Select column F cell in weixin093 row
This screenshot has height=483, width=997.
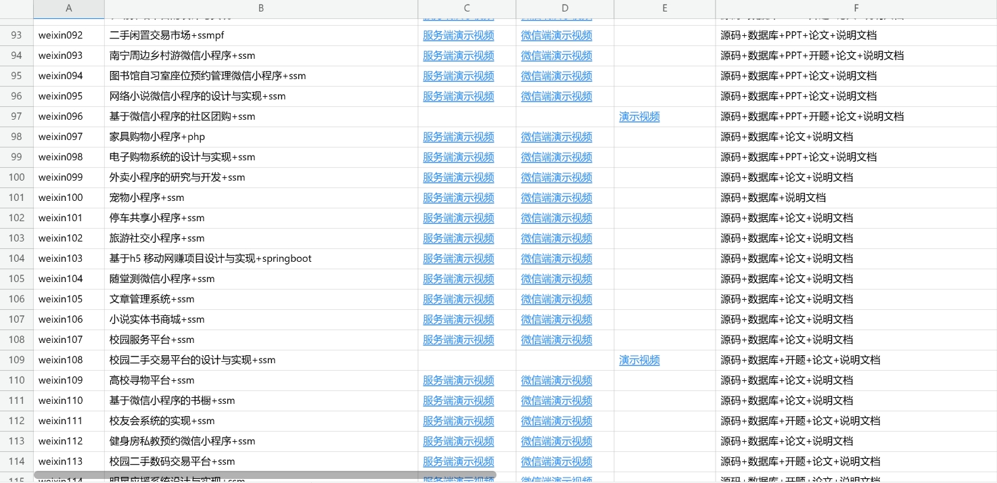(x=856, y=55)
